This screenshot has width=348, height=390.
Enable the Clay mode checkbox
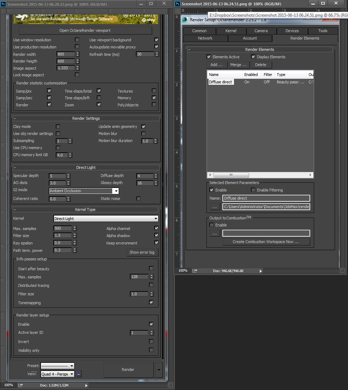(x=58, y=126)
